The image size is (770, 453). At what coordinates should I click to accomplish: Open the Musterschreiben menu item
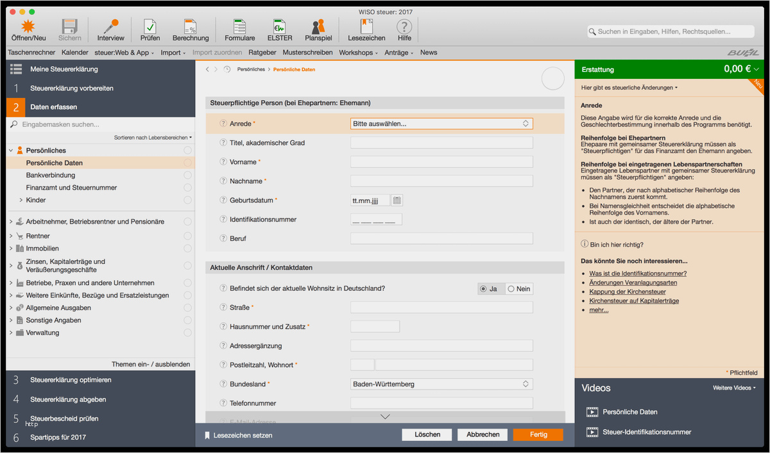(x=307, y=53)
